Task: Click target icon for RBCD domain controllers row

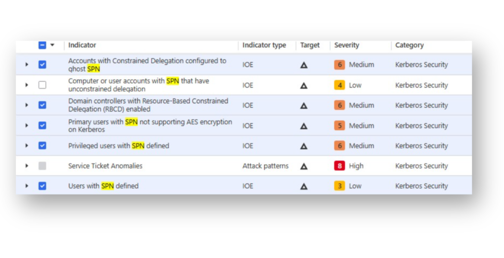Action: coord(304,106)
